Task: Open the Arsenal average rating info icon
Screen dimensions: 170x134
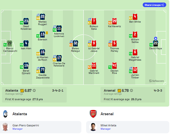Action: coord(131,91)
